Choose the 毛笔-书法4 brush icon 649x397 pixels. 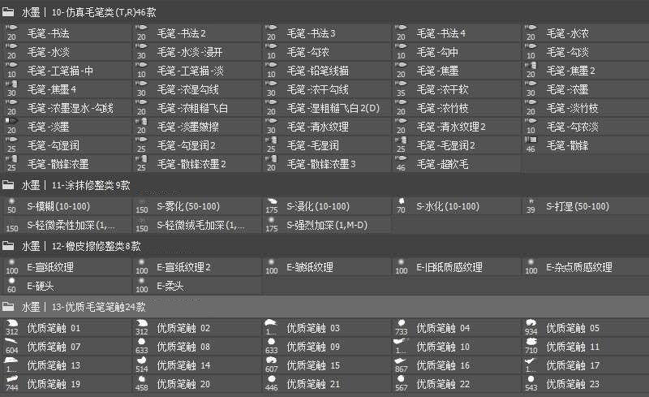(x=401, y=32)
